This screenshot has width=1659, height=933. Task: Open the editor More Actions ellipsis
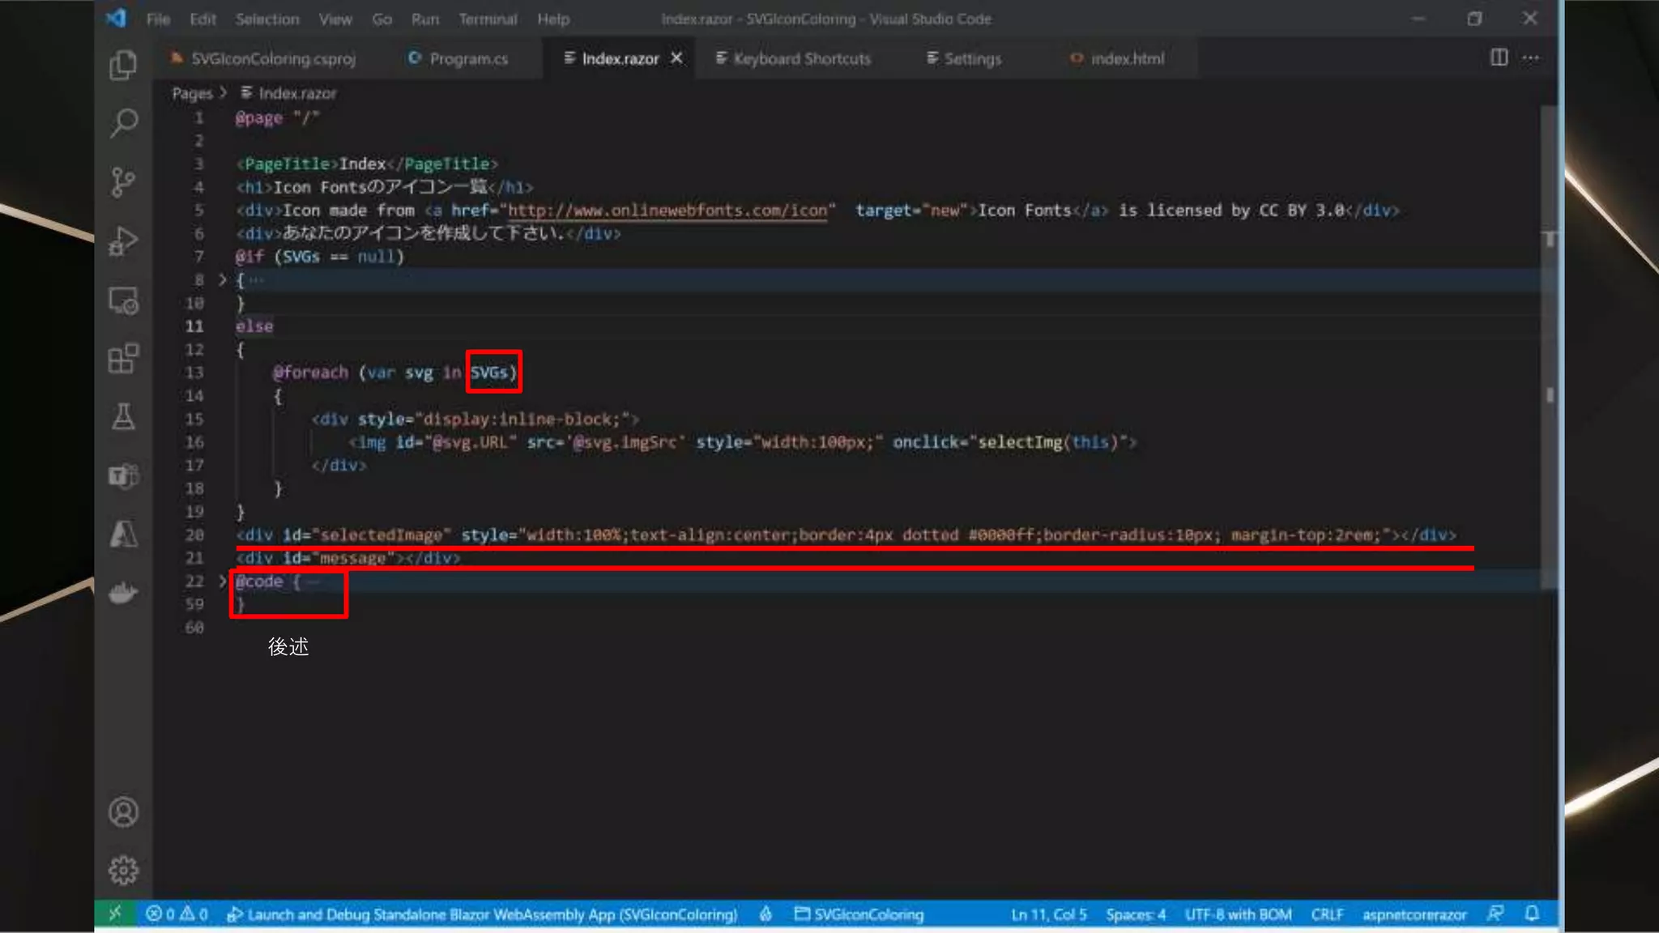(1531, 58)
